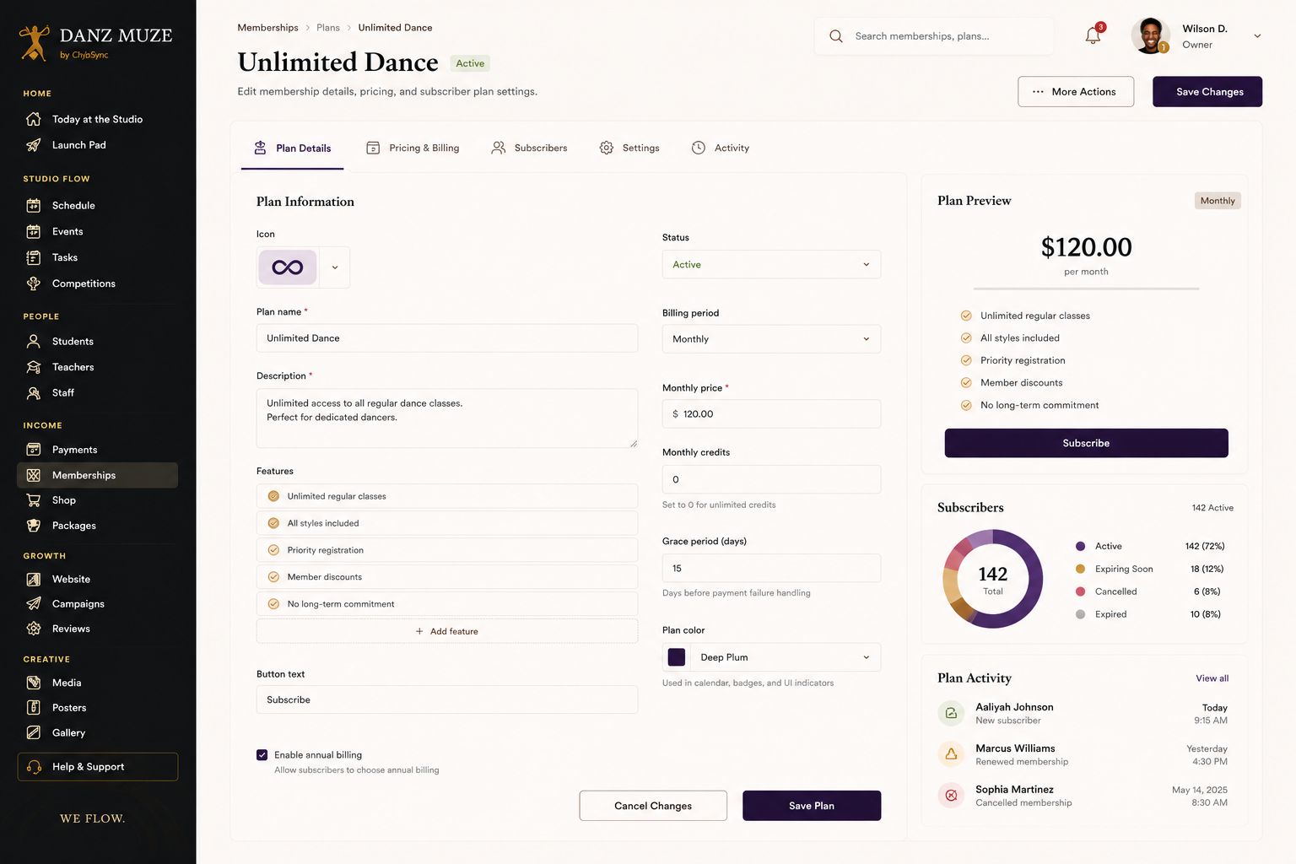Click Cancel Changes button
The image size is (1296, 864).
pos(653,806)
